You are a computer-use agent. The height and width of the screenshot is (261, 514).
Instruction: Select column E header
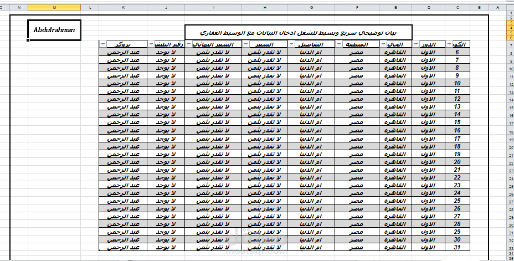click(x=395, y=8)
